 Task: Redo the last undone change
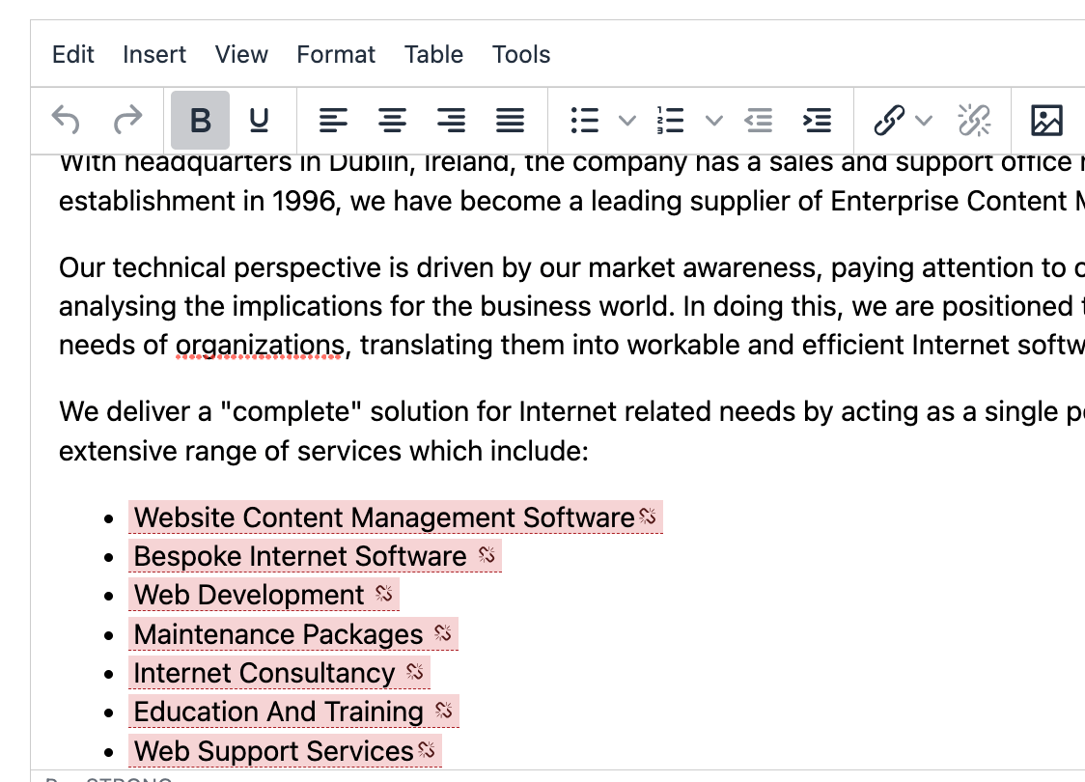pos(125,120)
